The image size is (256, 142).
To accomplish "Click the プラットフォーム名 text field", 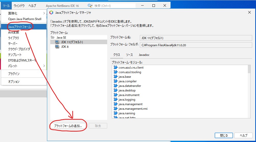I will click(x=196, y=38).
